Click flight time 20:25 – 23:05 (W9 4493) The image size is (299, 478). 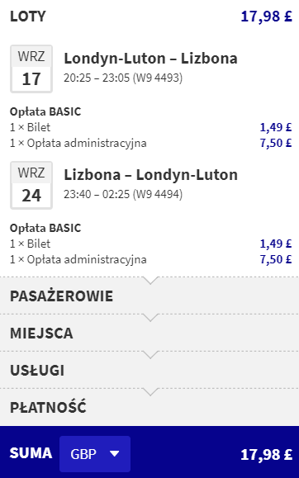tap(123, 78)
